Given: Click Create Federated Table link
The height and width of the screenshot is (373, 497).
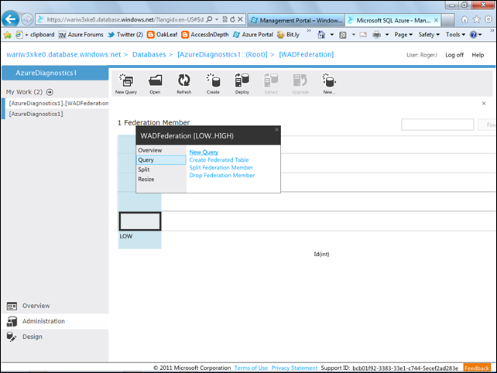Looking at the screenshot, I should [x=219, y=160].
